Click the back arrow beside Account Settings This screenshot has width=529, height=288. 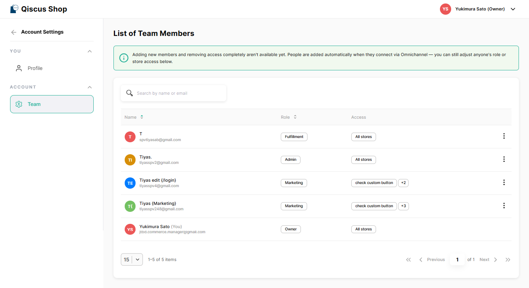pos(14,32)
